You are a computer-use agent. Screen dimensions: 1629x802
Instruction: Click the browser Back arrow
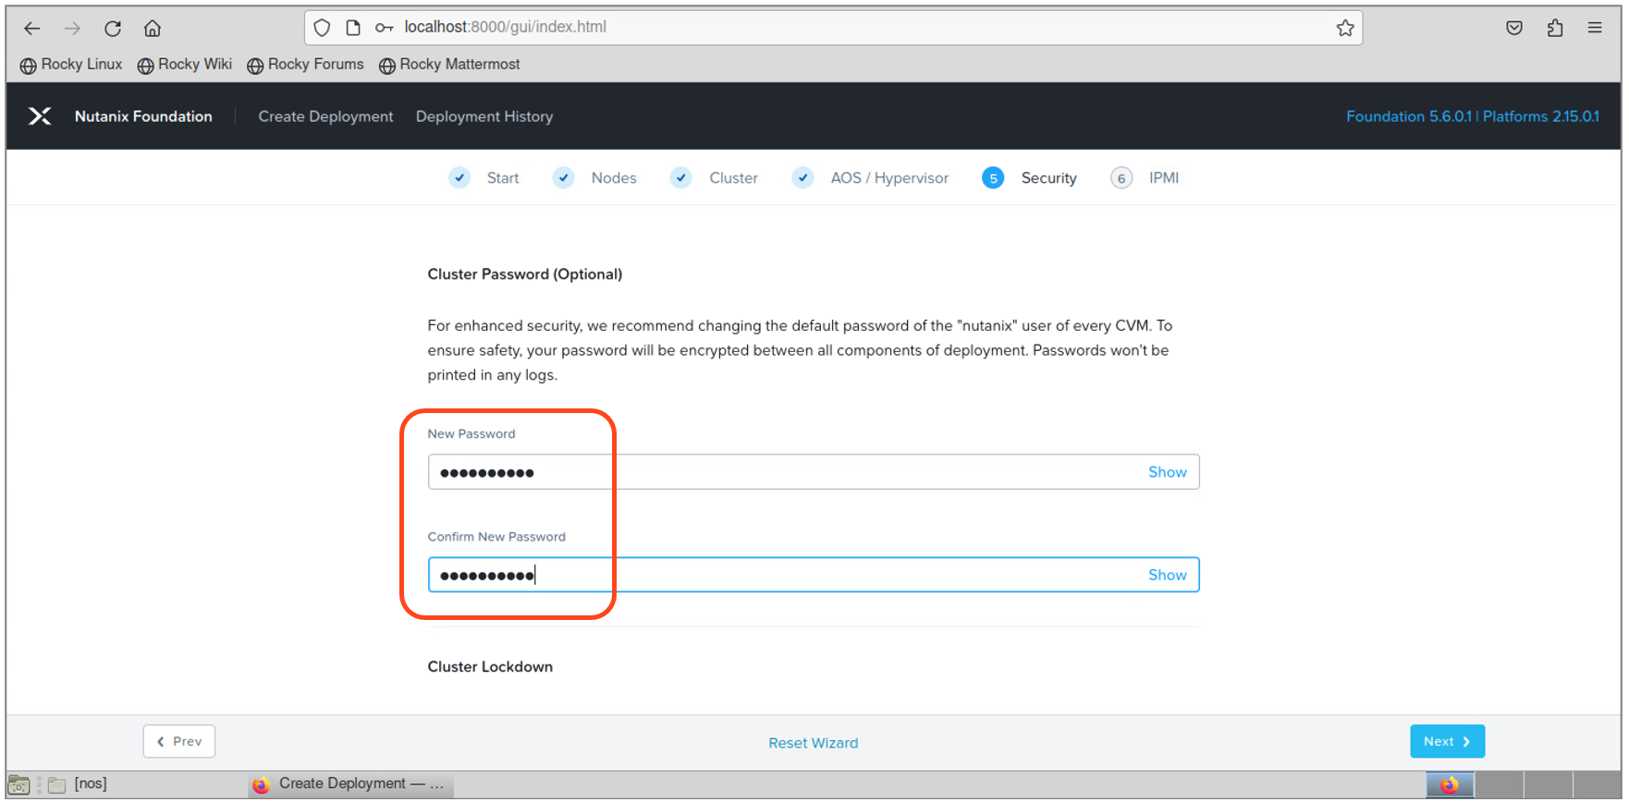32,29
